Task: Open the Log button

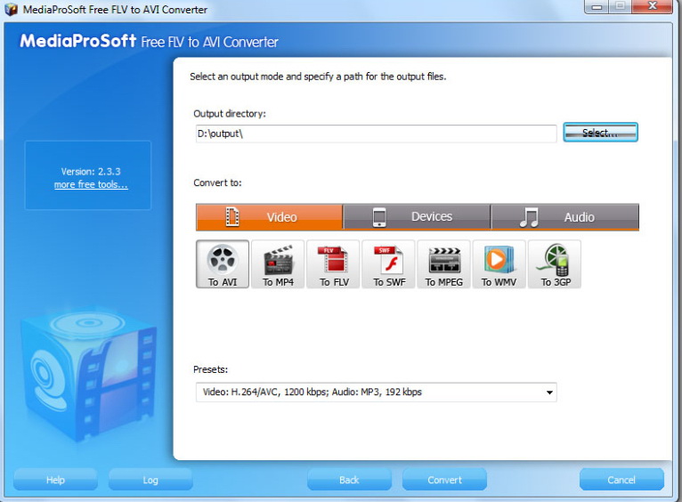Action: (150, 480)
